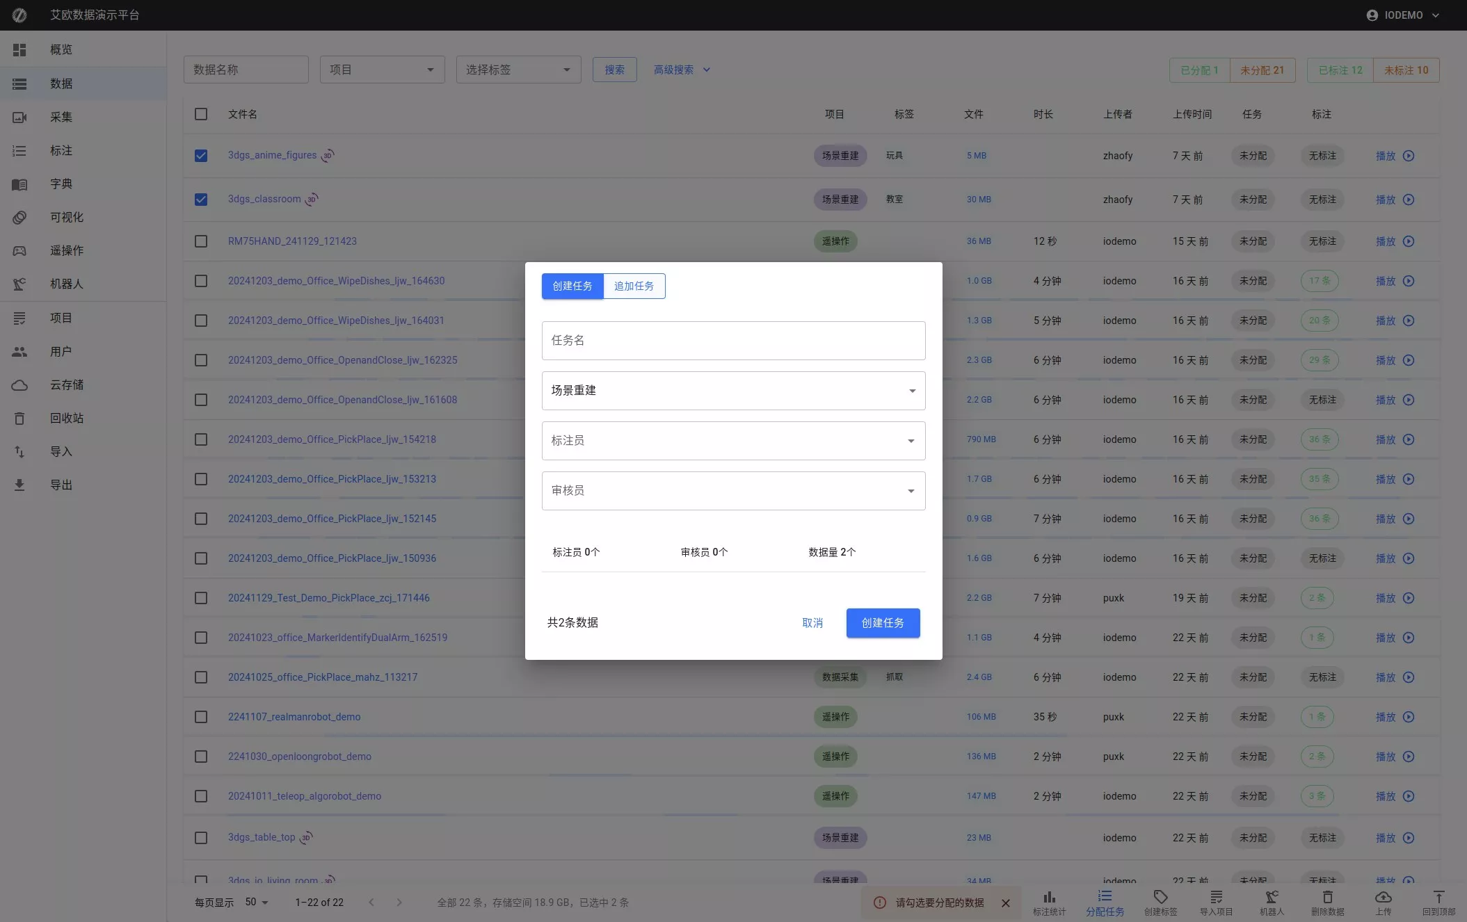Viewport: 1467px width, 922px height.
Task: Open the 标注员 dropdown in dialog
Action: tap(733, 441)
